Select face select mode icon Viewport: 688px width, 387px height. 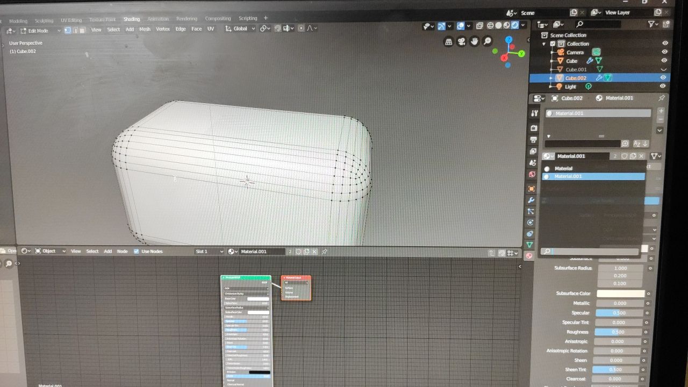[82, 30]
